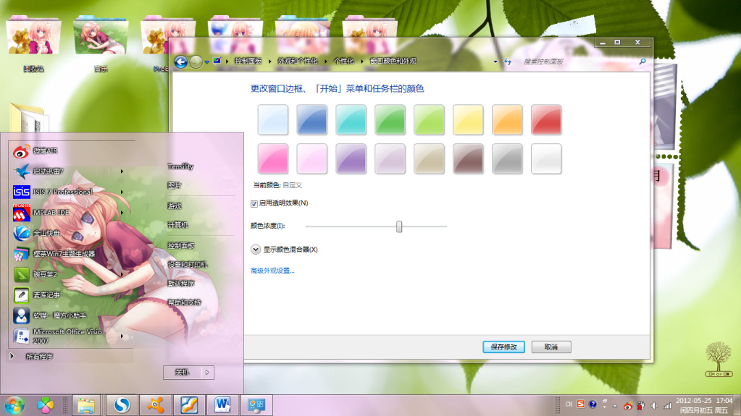Open Windows Explorer from the taskbar
This screenshot has width=741, height=416.
[x=86, y=405]
